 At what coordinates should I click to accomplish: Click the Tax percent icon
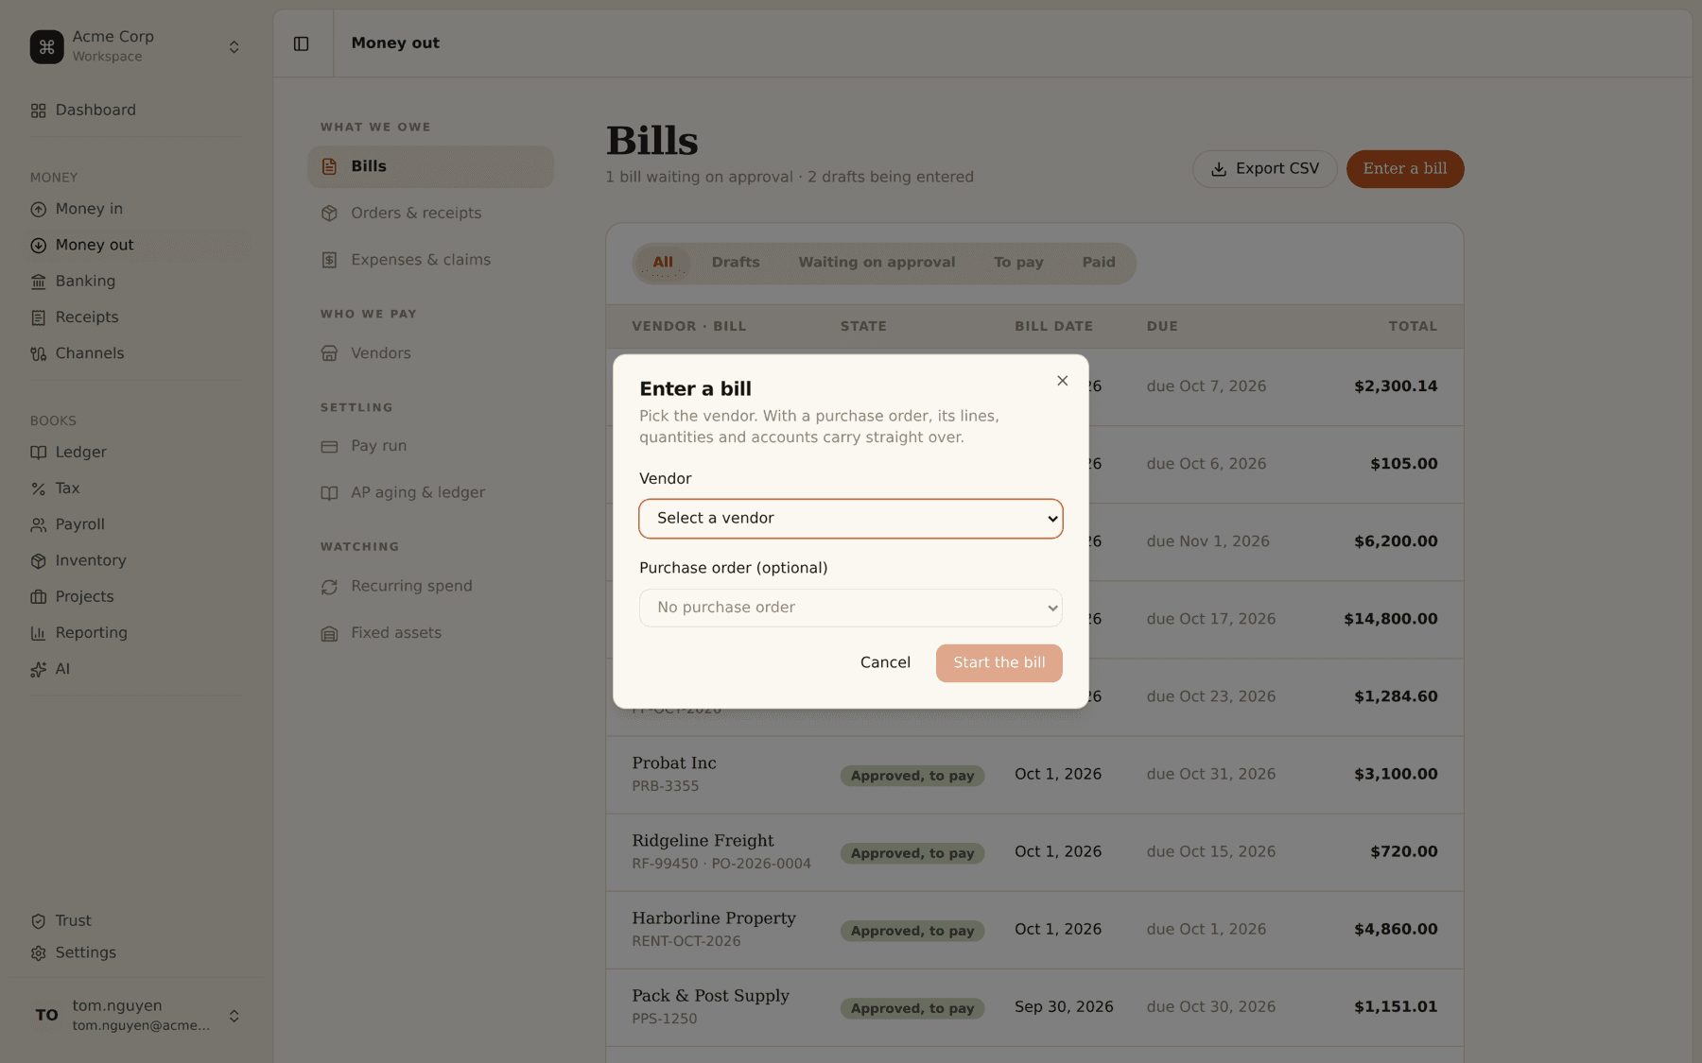click(x=38, y=489)
